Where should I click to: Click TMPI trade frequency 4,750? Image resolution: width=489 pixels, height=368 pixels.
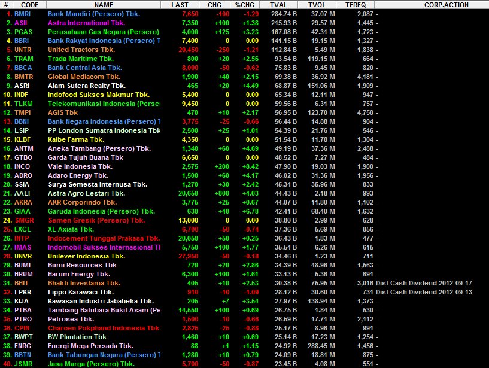365,113
